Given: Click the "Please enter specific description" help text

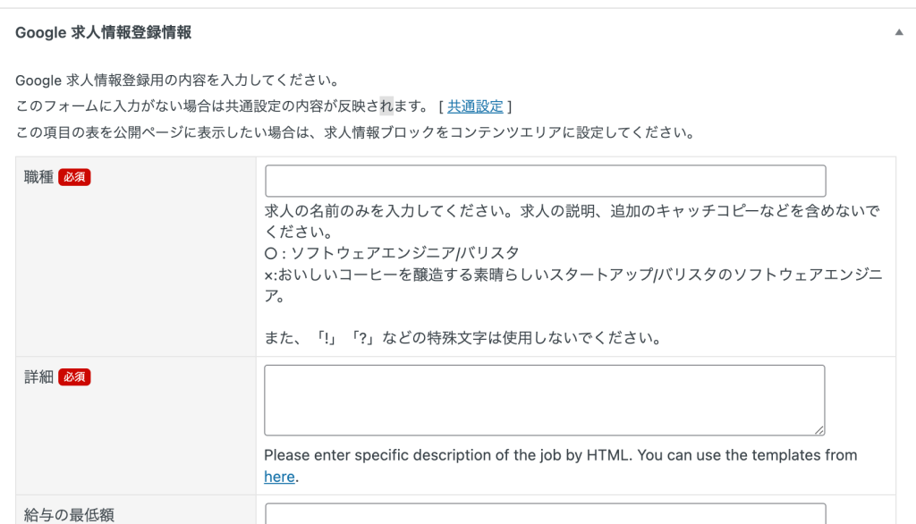Looking at the screenshot, I should (561, 466).
